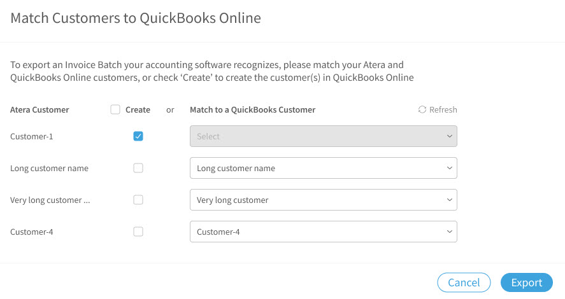Click the dialog title 'Match Customers to QuickBooks Online'

136,18
